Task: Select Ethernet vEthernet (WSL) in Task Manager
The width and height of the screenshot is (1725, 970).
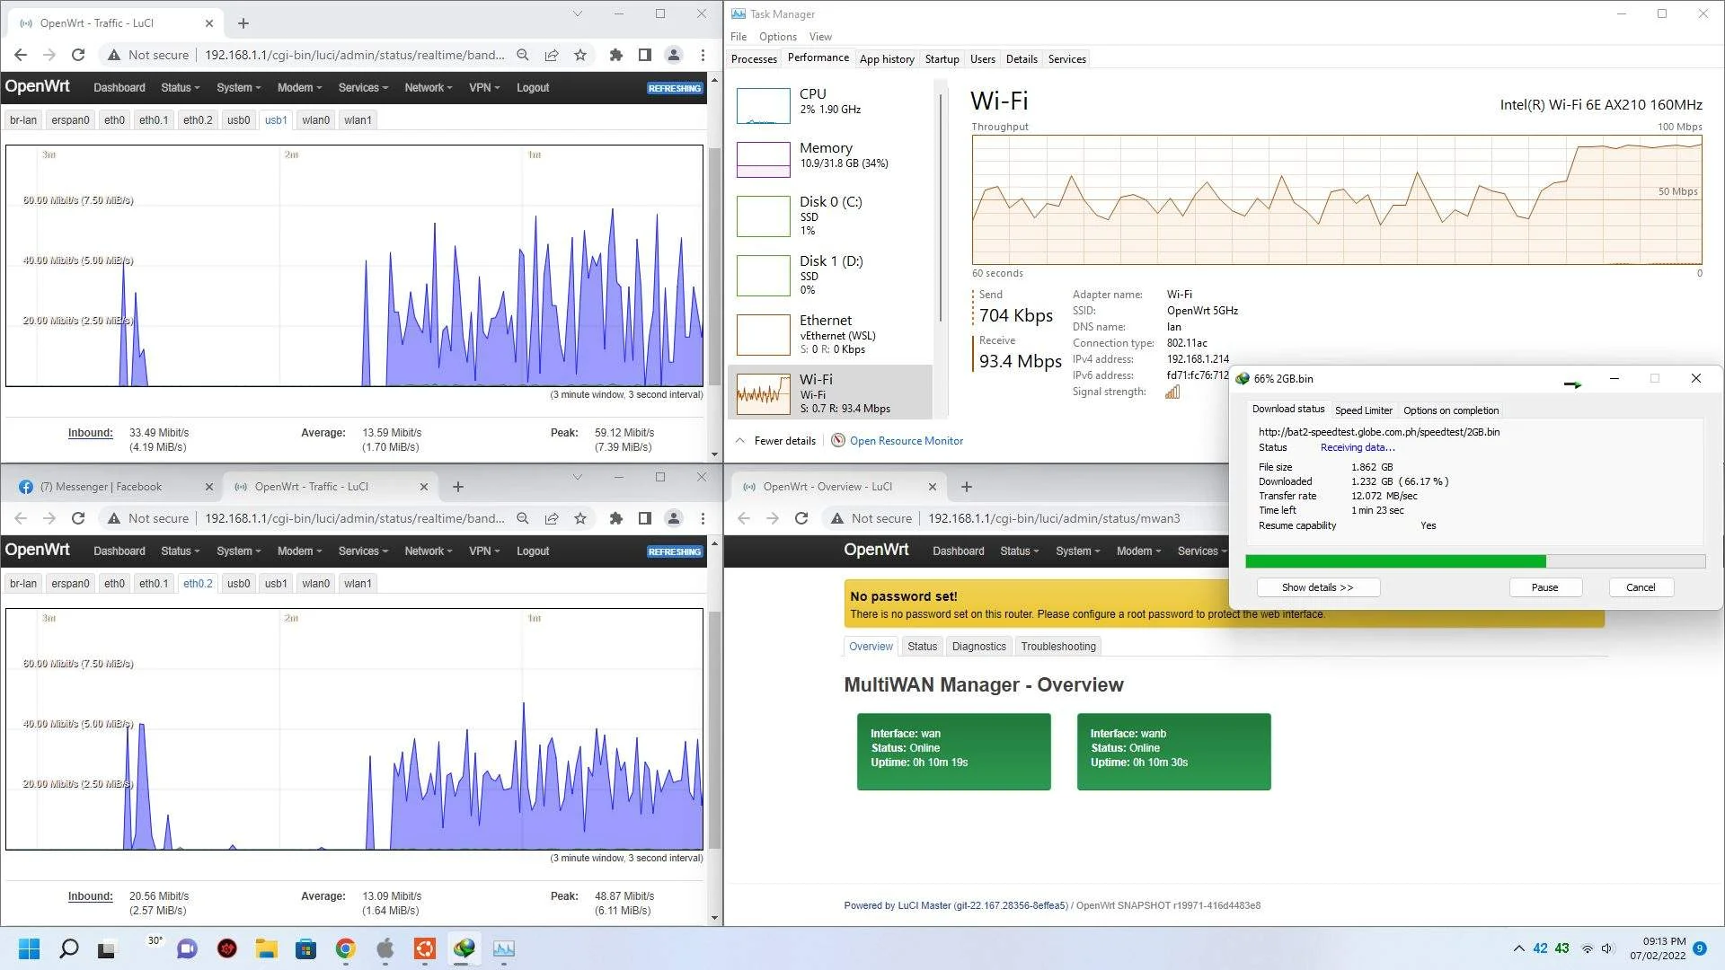Action: point(831,333)
